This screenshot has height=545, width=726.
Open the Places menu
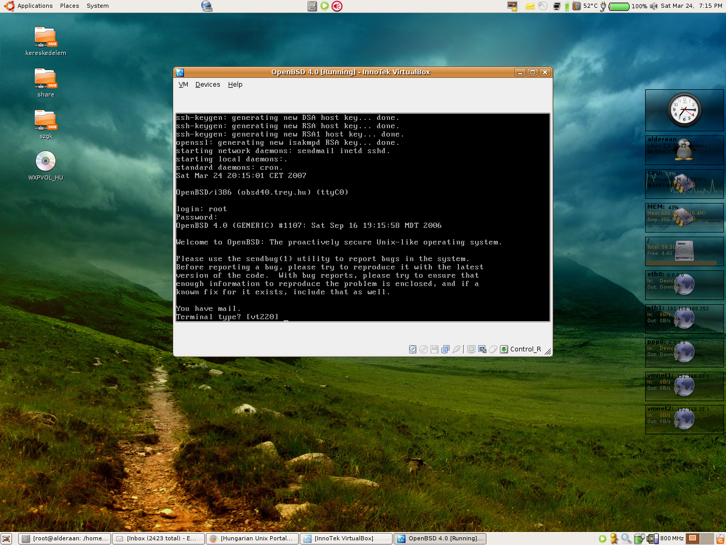pos(69,6)
